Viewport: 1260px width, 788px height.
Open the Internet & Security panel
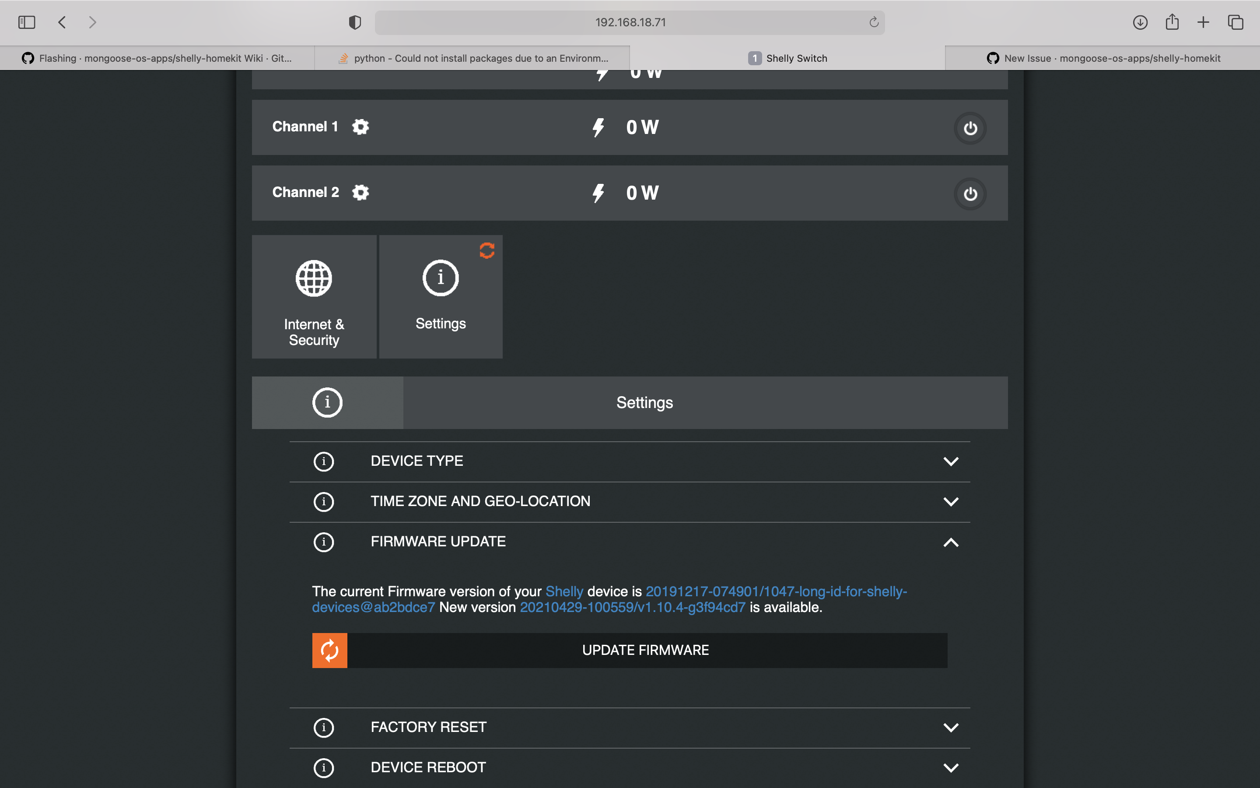(x=314, y=296)
